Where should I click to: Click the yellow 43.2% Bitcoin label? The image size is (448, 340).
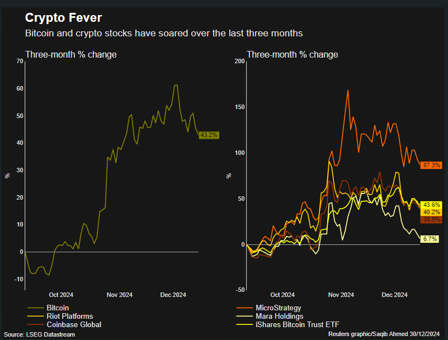pos(208,135)
